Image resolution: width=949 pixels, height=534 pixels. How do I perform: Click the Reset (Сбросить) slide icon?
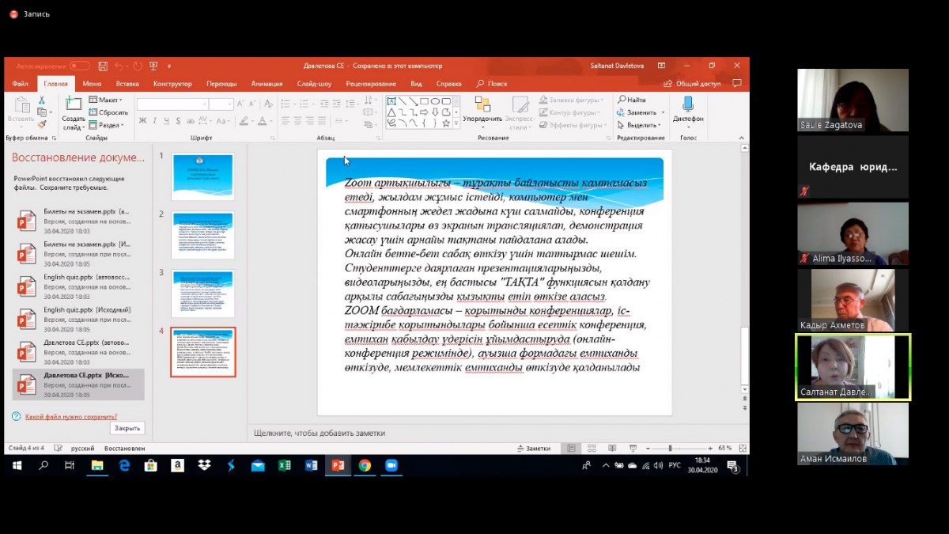coord(108,112)
